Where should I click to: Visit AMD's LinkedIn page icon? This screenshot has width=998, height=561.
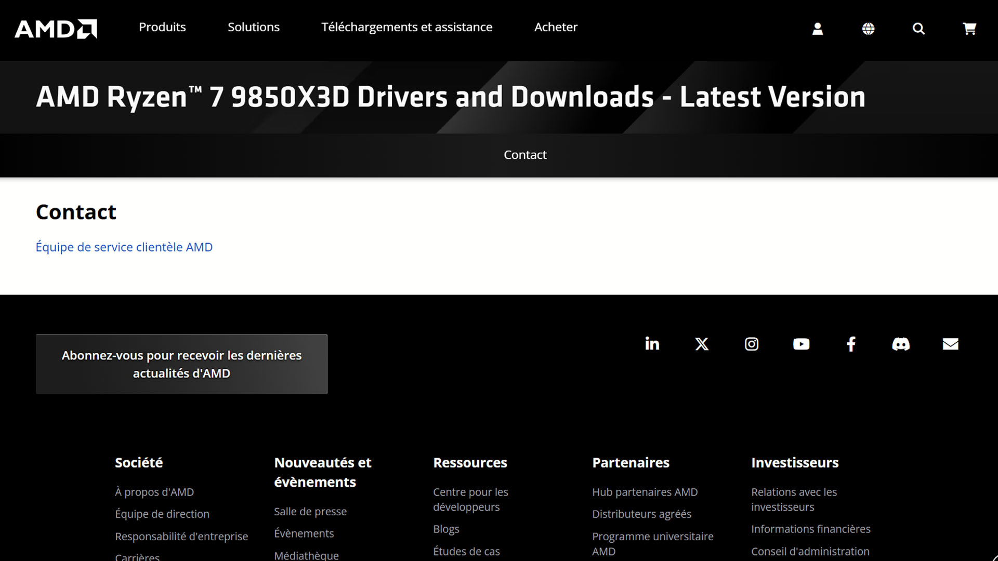pyautogui.click(x=652, y=344)
